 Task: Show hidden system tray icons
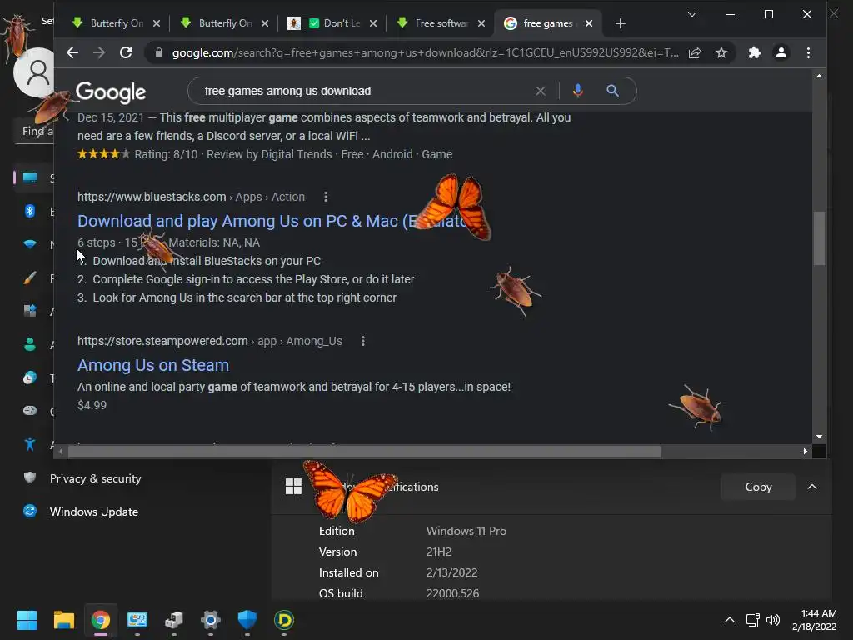730,620
